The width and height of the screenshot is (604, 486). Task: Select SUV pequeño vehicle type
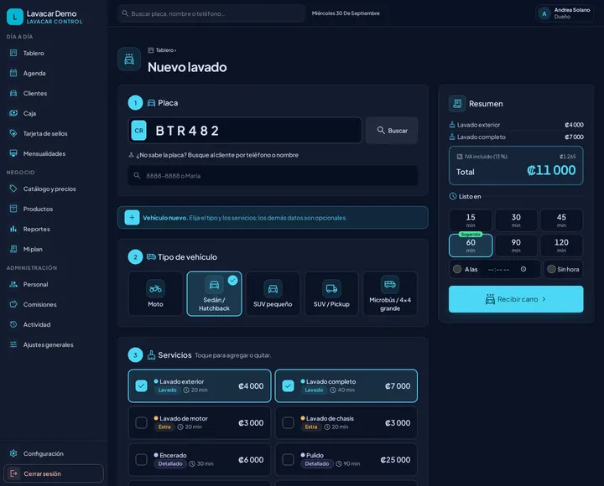[x=273, y=294]
